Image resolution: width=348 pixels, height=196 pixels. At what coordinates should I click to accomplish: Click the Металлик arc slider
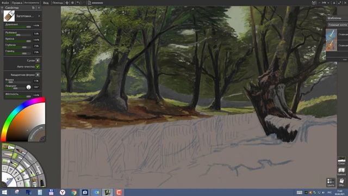[35, 133]
